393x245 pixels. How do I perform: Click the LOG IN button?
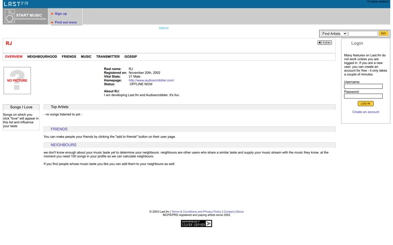[366, 103]
